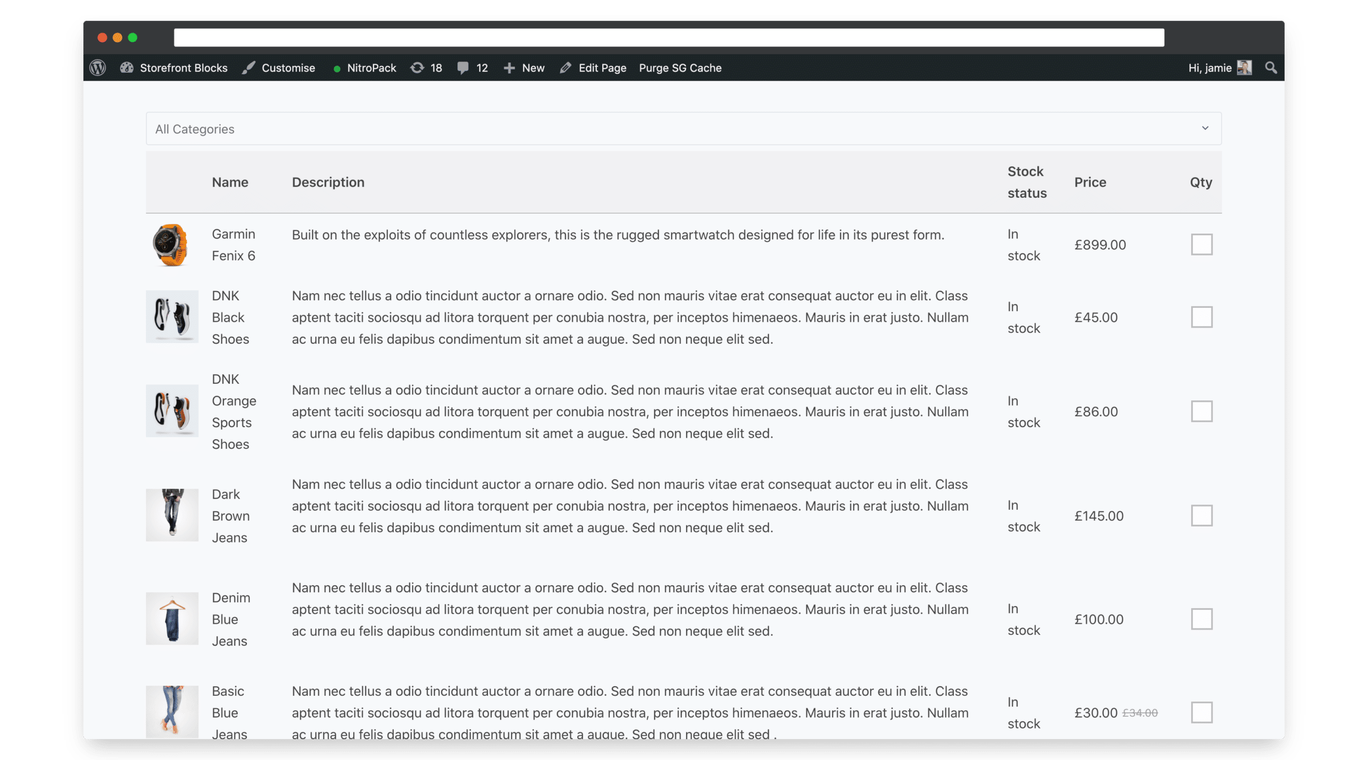
Task: Click the plus icon beside New
Action: click(x=509, y=68)
